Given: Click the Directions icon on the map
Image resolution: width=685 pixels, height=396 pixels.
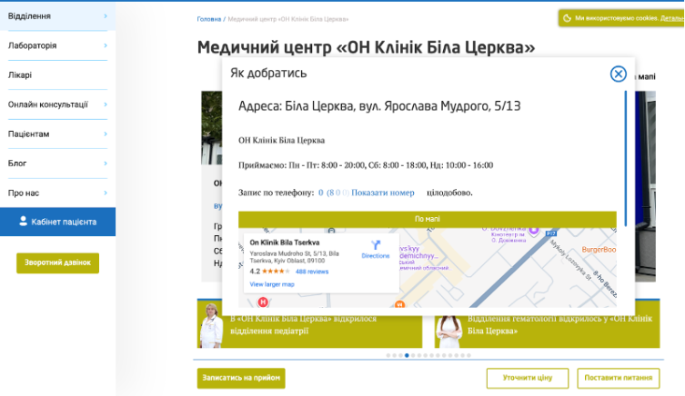Looking at the screenshot, I should (x=375, y=245).
